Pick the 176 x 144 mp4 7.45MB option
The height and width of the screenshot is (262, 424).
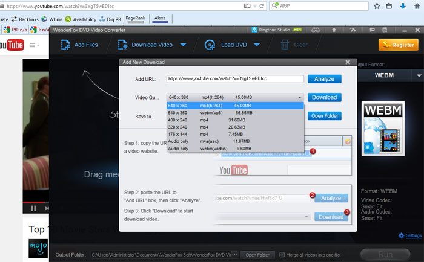pyautogui.click(x=235, y=134)
